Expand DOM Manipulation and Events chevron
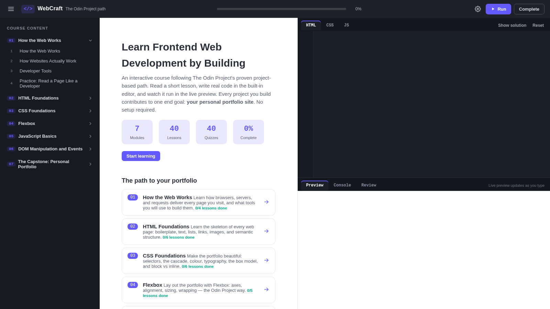Image resolution: width=550 pixels, height=309 pixels. click(x=90, y=149)
